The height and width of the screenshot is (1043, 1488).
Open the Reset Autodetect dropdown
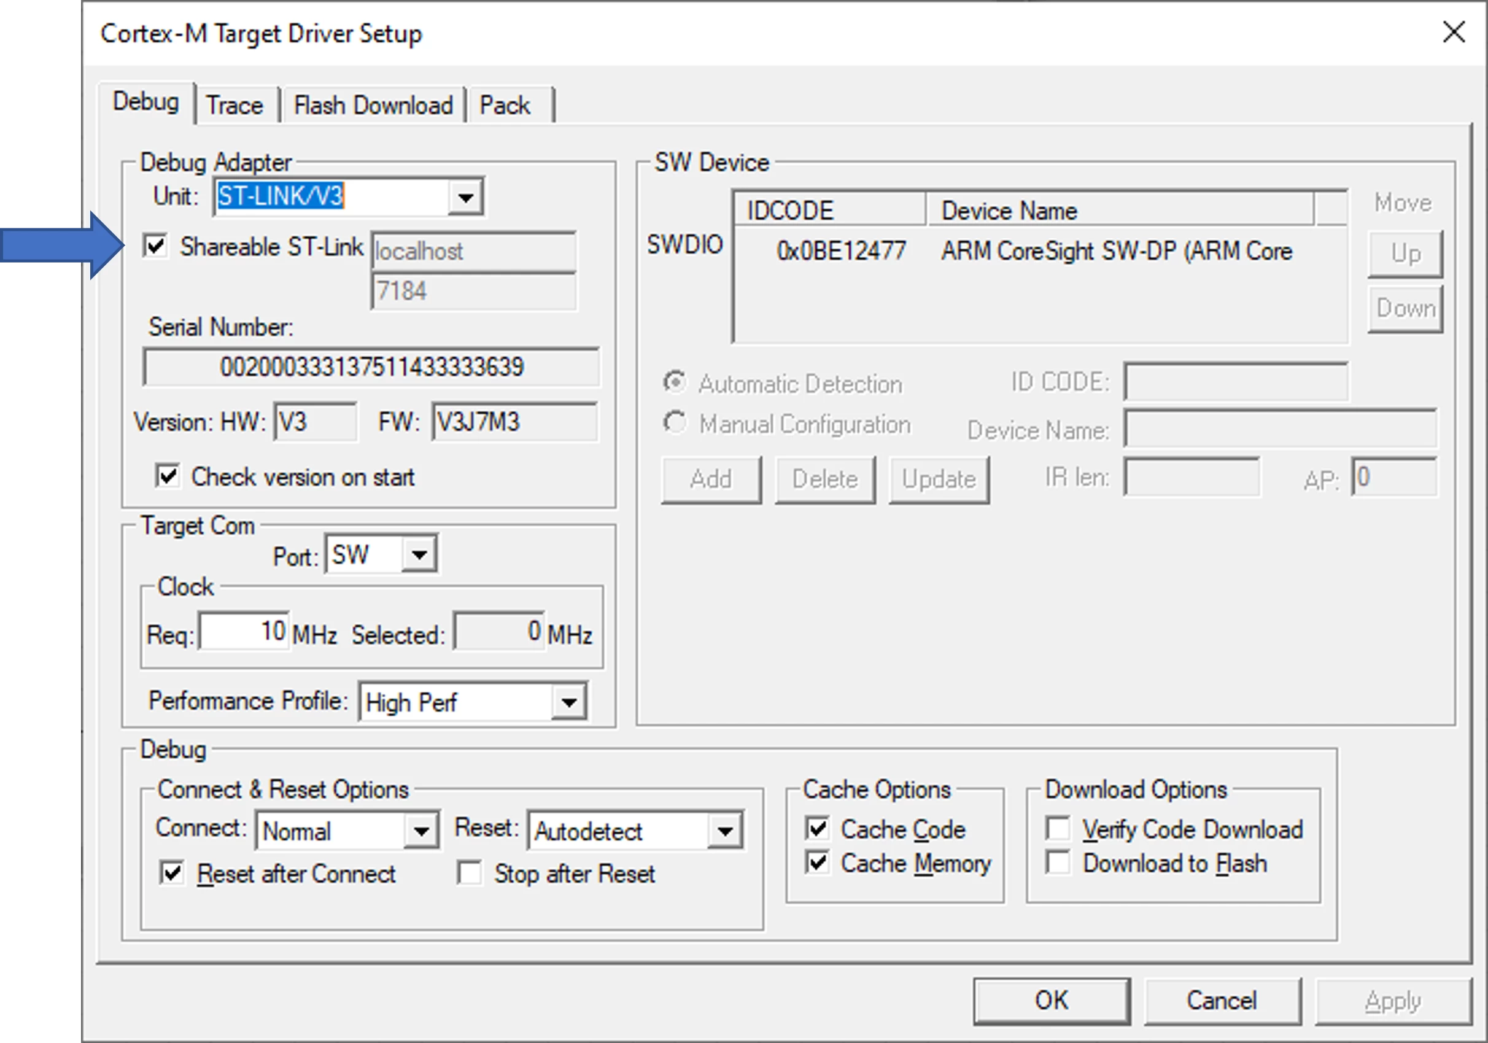click(725, 831)
